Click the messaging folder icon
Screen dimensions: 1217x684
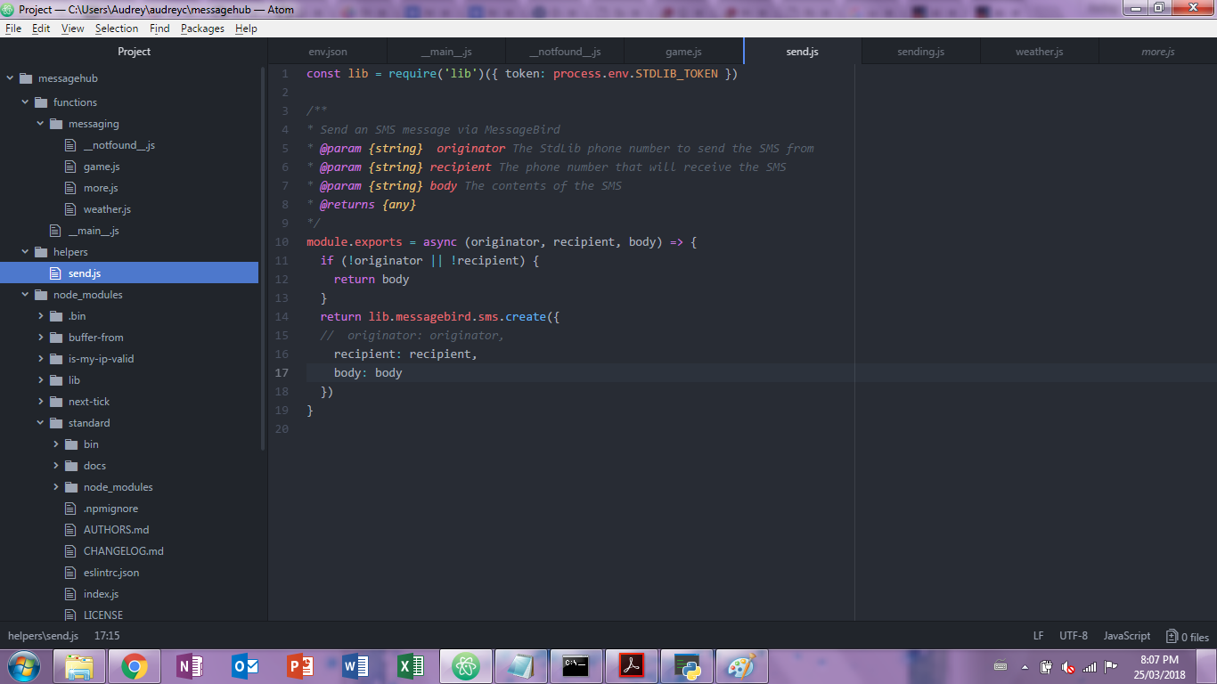tap(56, 124)
